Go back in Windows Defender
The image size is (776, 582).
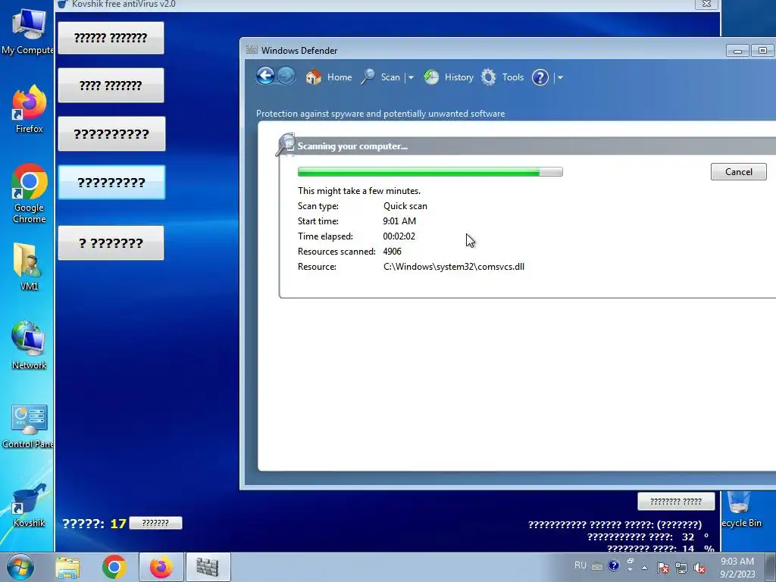[x=265, y=77]
